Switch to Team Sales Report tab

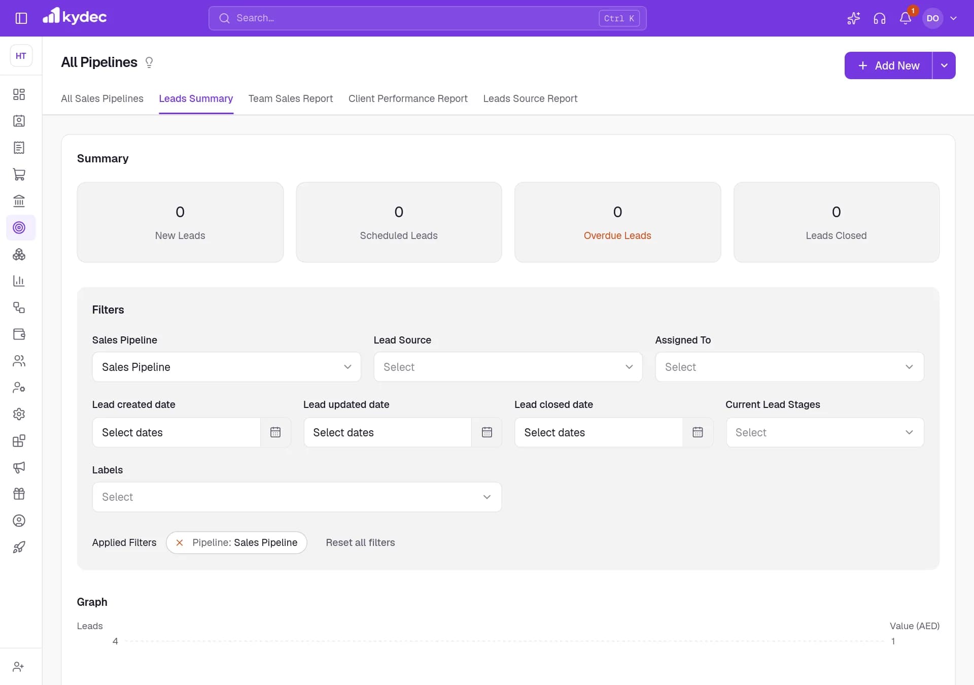(291, 98)
